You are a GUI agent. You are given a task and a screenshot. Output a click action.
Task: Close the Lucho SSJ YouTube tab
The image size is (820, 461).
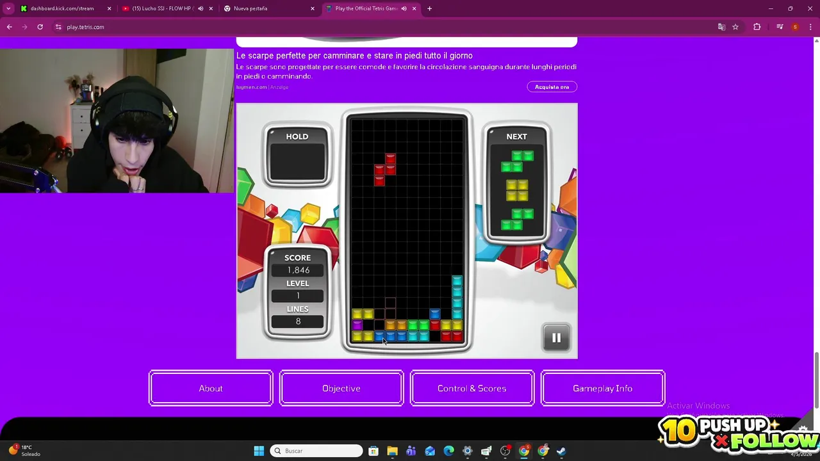tap(211, 8)
